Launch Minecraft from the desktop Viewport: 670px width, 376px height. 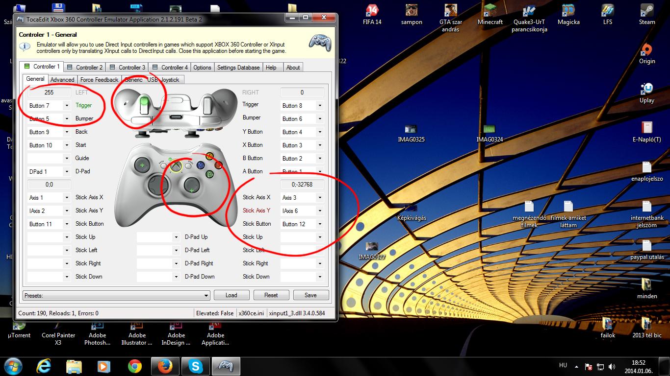(x=490, y=14)
